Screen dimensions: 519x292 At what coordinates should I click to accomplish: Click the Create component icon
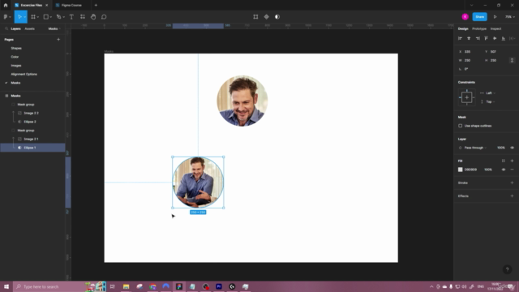(267, 17)
